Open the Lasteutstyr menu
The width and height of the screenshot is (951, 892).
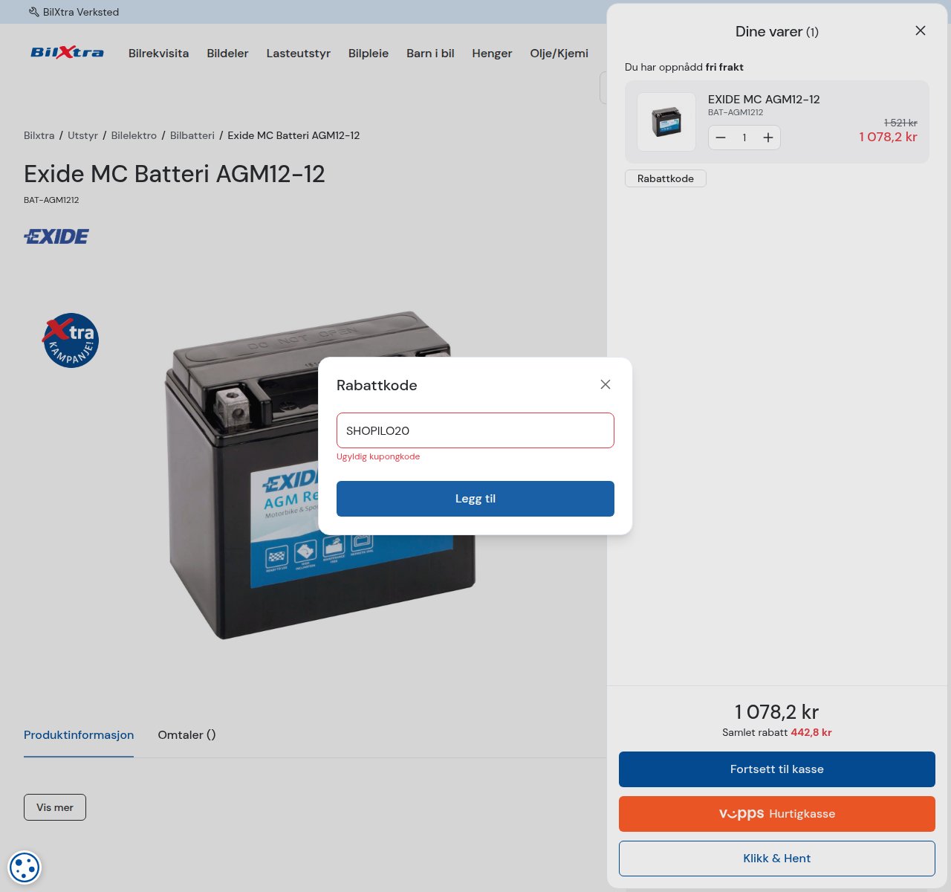click(x=299, y=54)
